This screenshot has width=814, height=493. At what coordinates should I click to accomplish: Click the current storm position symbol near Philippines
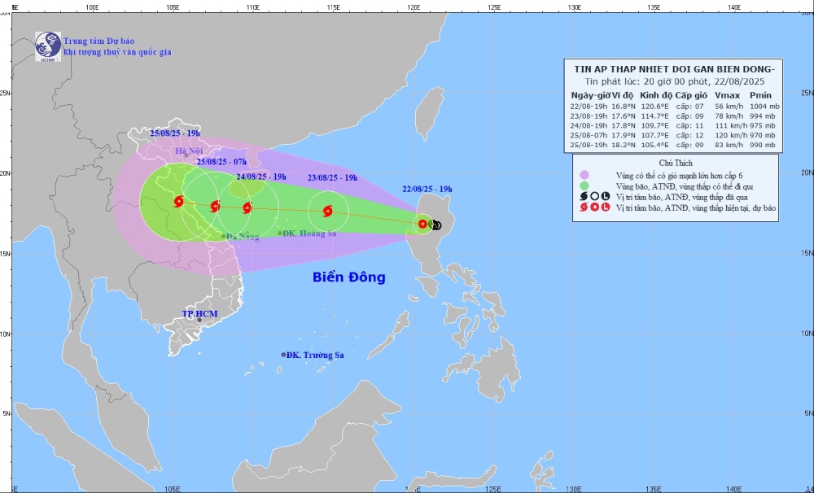tap(422, 223)
